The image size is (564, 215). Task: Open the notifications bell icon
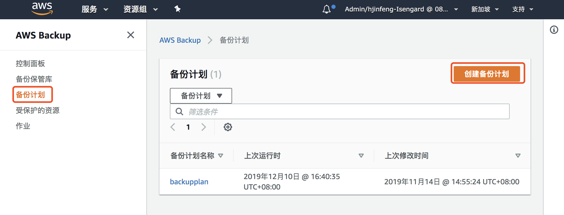point(327,9)
